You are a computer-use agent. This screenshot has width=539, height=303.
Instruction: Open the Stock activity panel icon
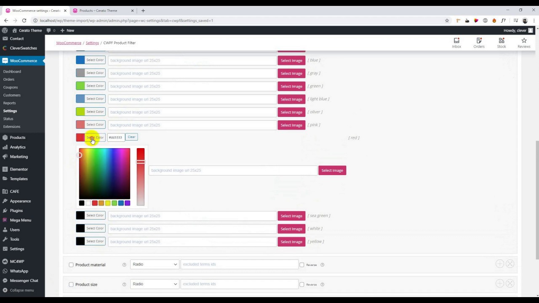(x=502, y=43)
